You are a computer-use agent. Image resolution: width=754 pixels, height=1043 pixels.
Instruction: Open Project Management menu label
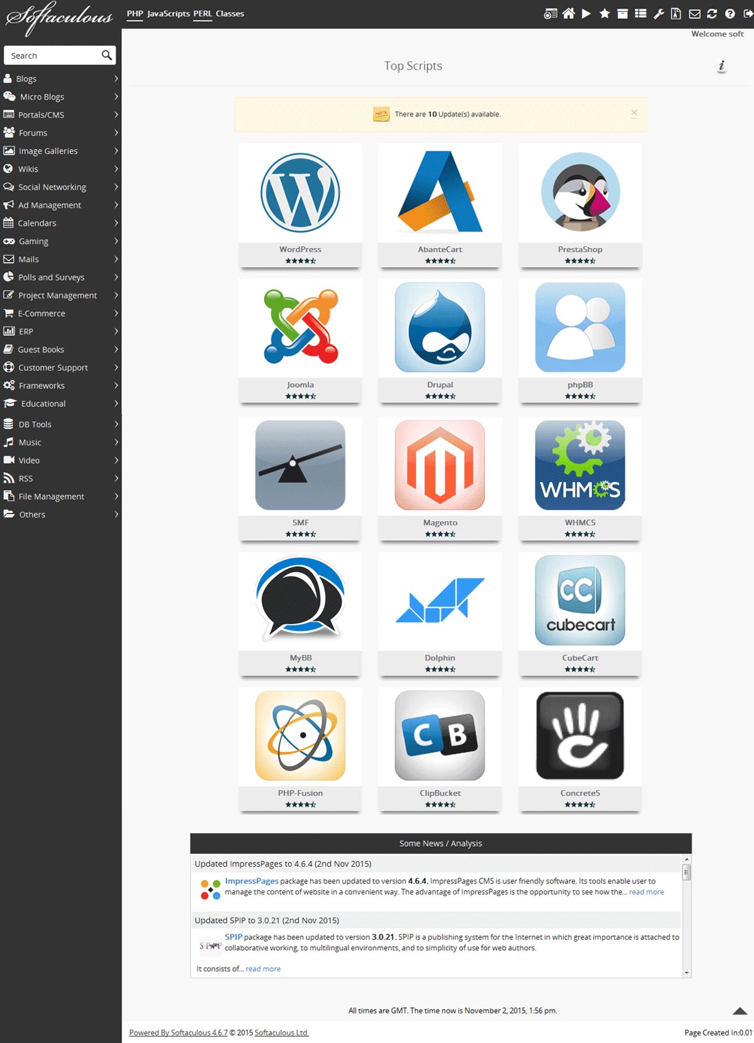(x=57, y=295)
